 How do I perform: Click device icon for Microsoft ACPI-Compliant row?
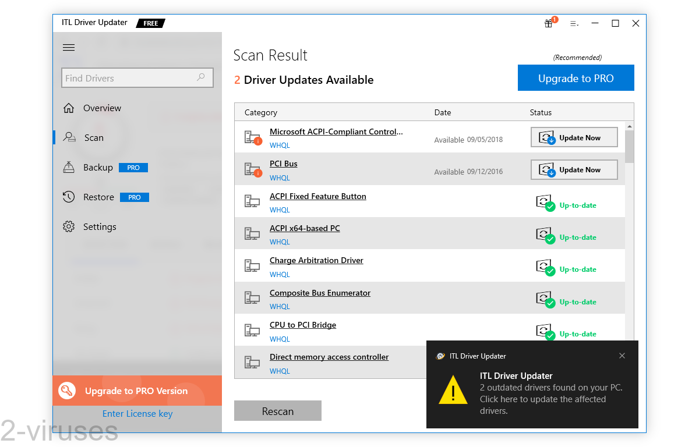click(x=253, y=138)
